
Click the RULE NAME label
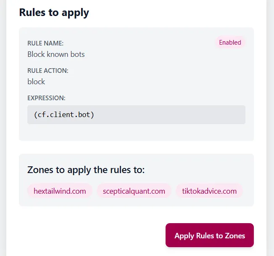[45, 43]
